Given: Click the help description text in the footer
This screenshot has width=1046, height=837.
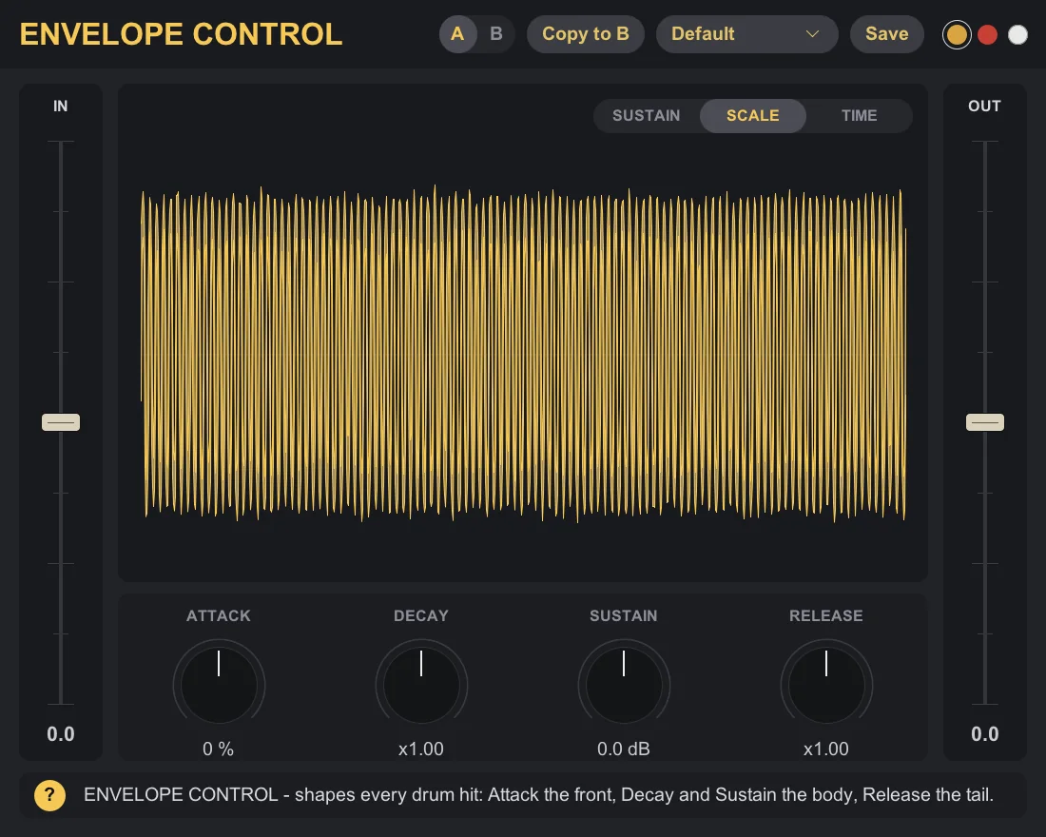Looking at the screenshot, I should click(538, 795).
